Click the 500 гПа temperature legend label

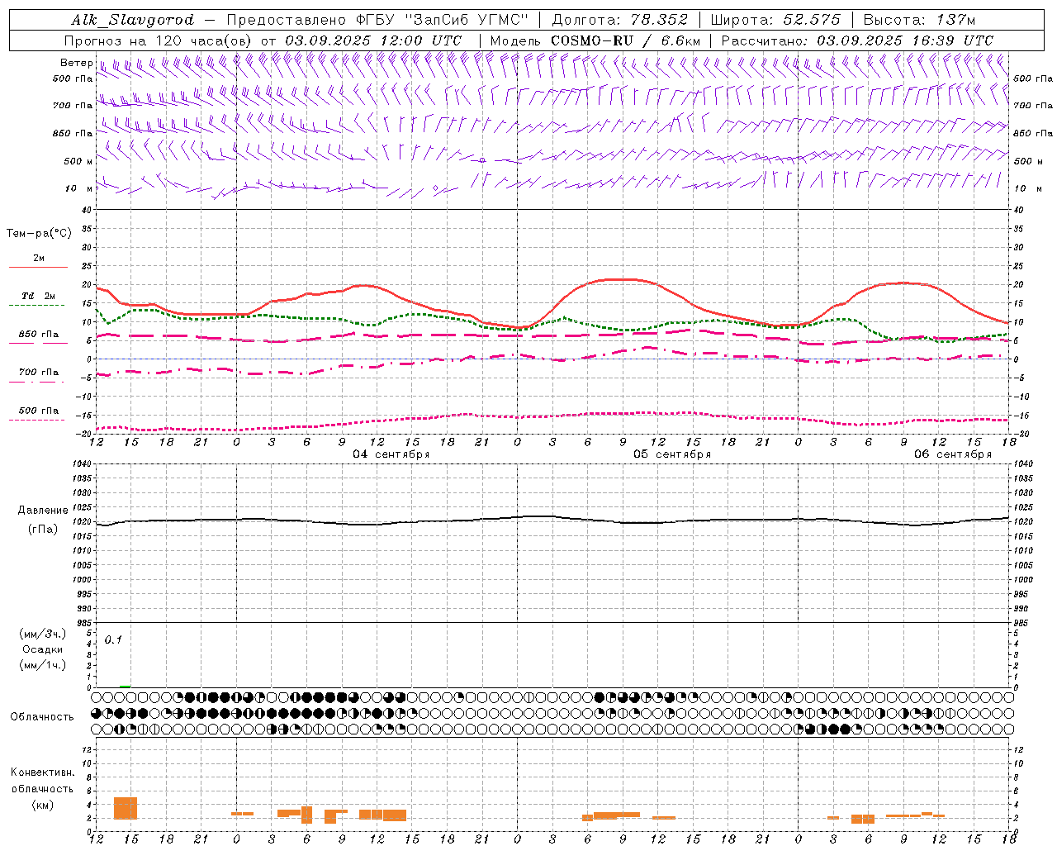pos(39,411)
